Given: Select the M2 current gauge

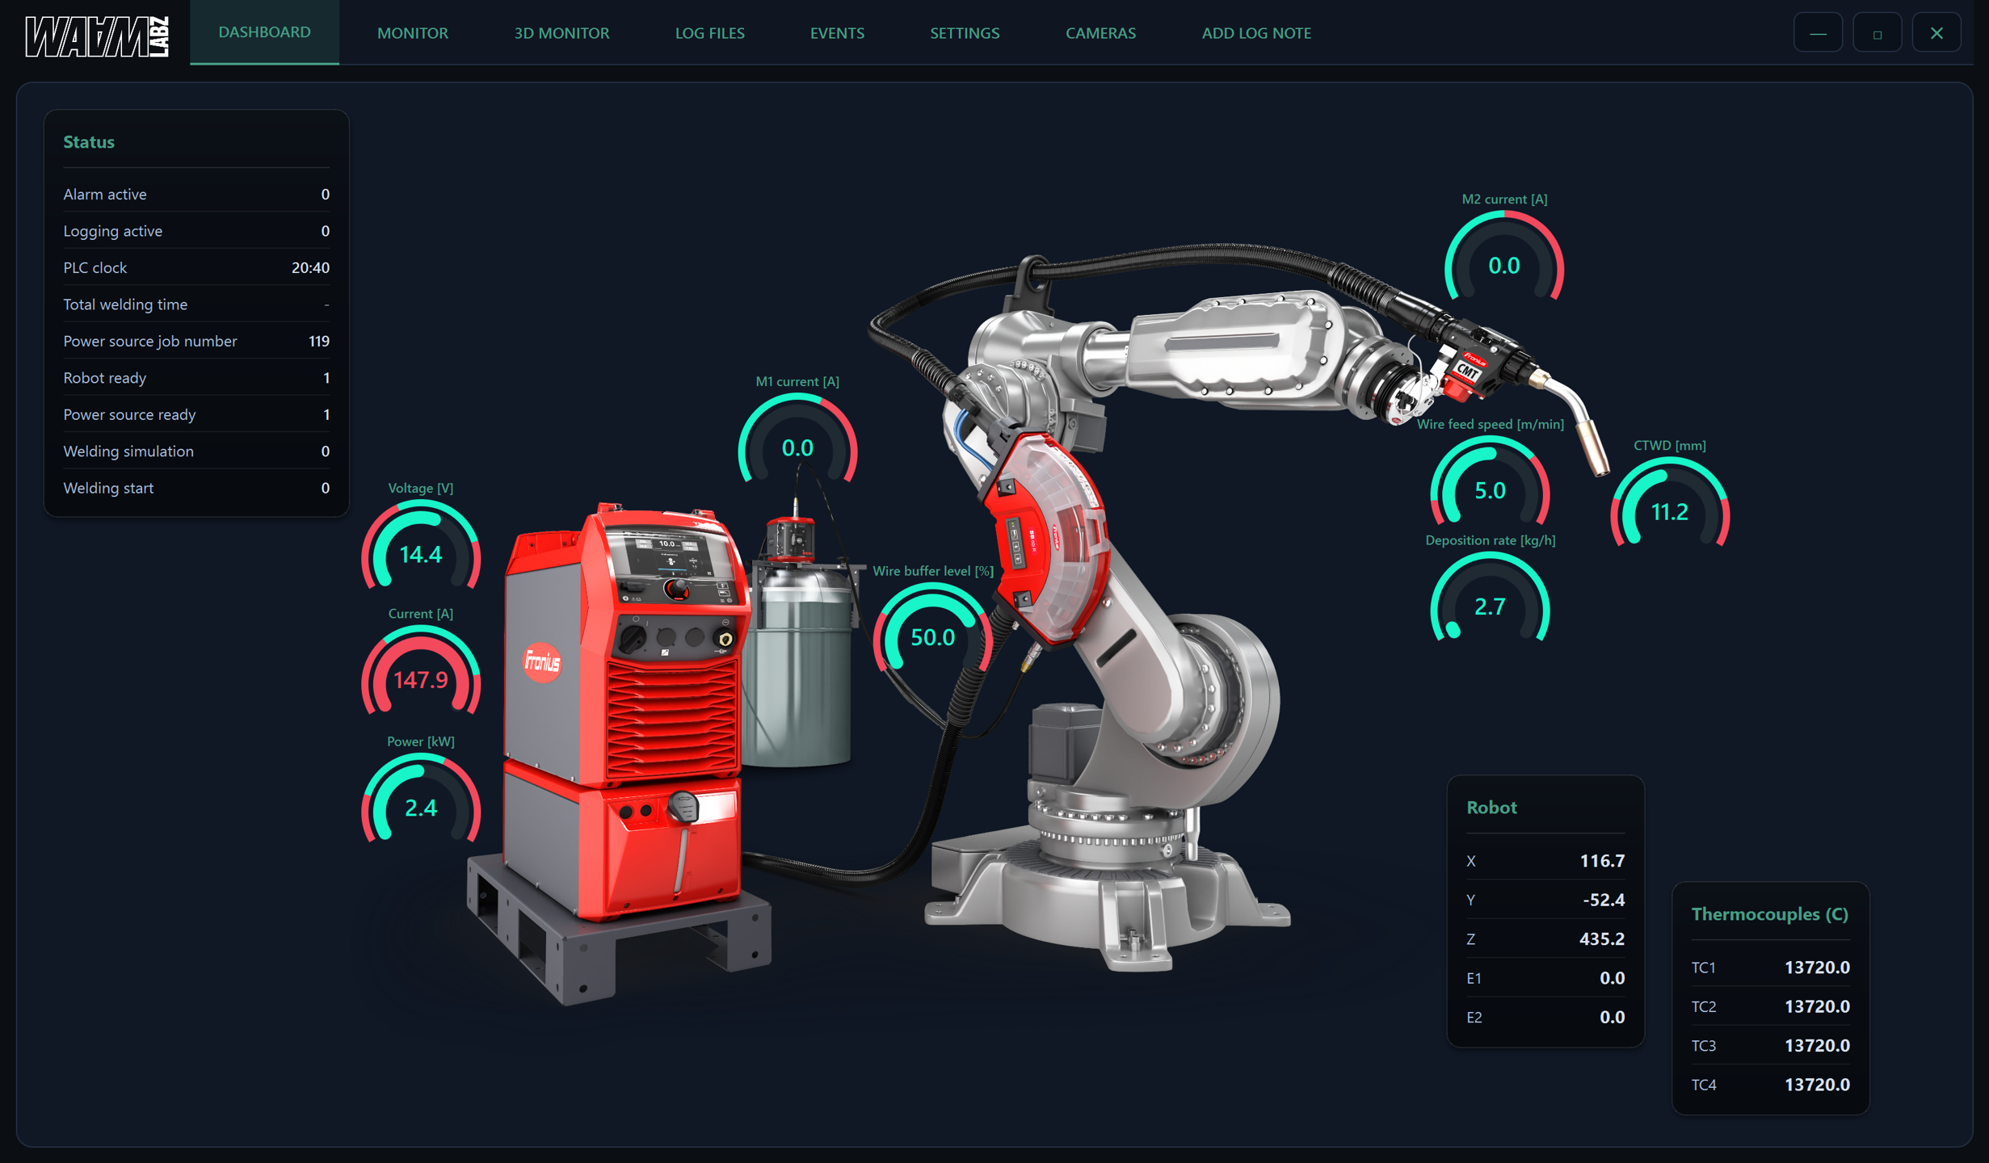Looking at the screenshot, I should click(1504, 256).
